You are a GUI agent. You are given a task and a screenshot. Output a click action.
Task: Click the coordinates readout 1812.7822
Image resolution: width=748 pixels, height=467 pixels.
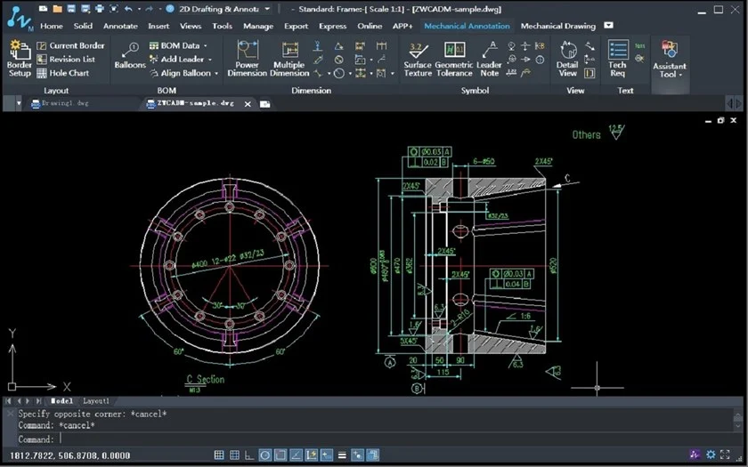coord(69,455)
